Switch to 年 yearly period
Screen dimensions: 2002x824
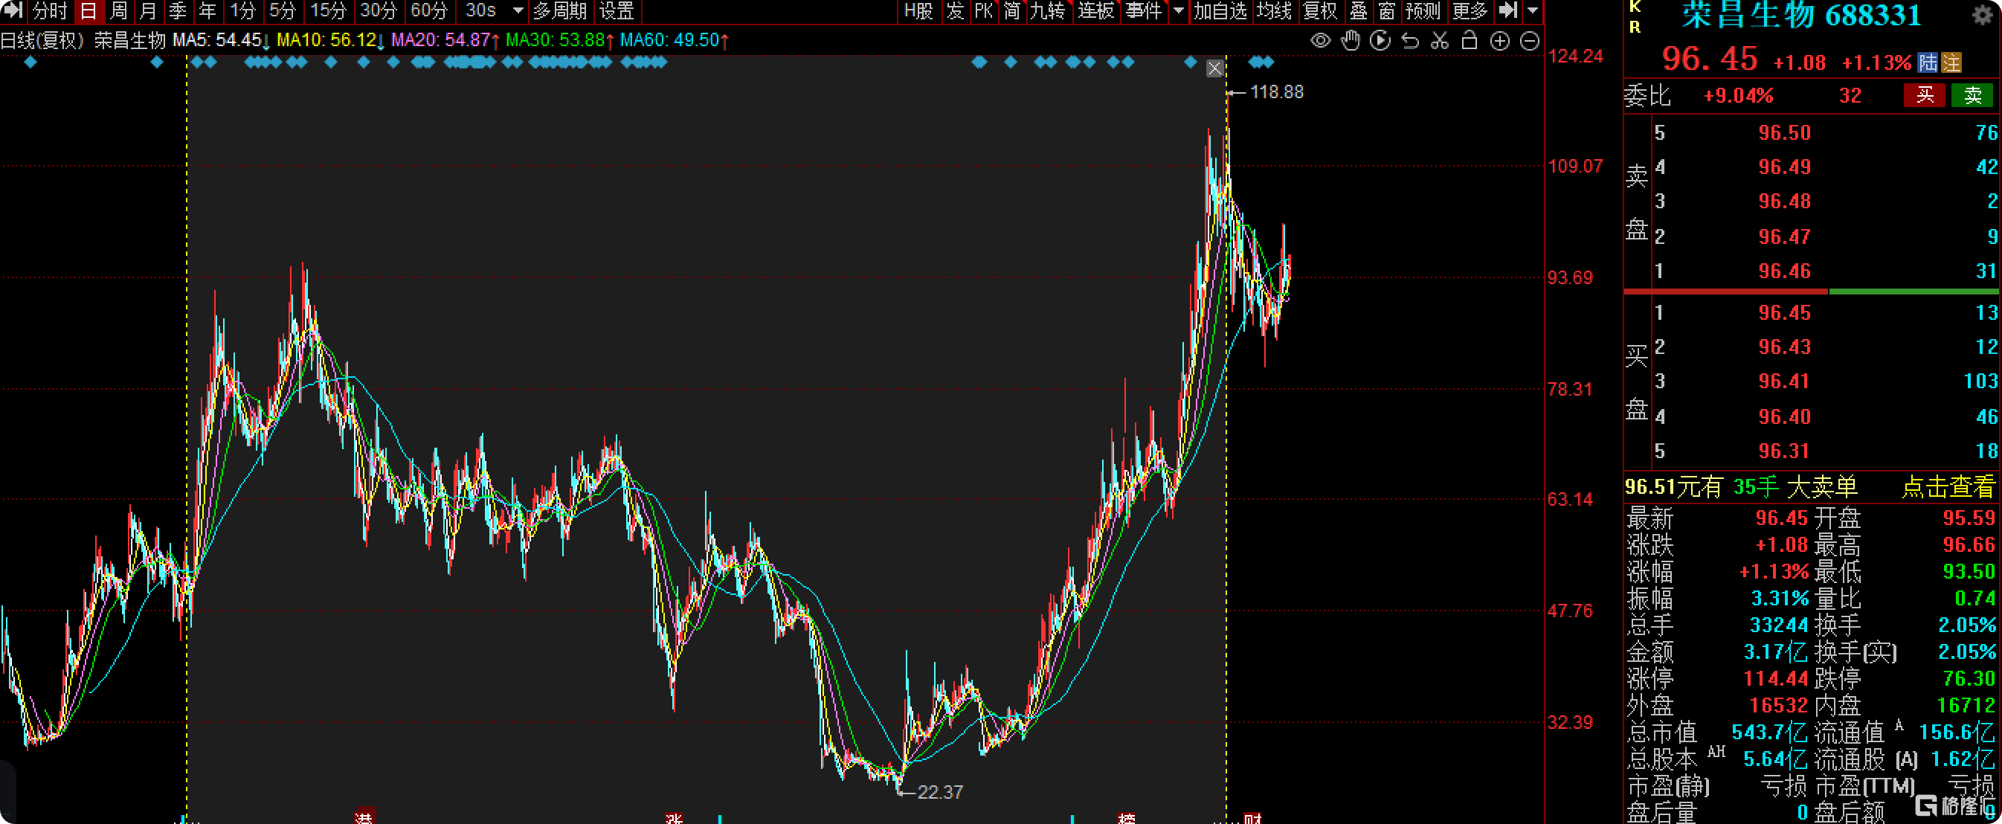tap(207, 11)
